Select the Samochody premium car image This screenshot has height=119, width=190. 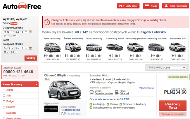click(135, 47)
